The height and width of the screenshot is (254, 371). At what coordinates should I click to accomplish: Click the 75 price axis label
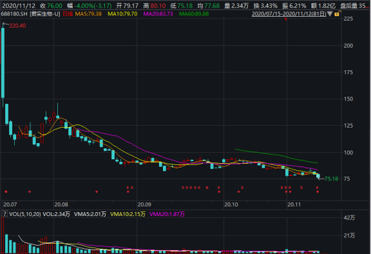click(347, 179)
